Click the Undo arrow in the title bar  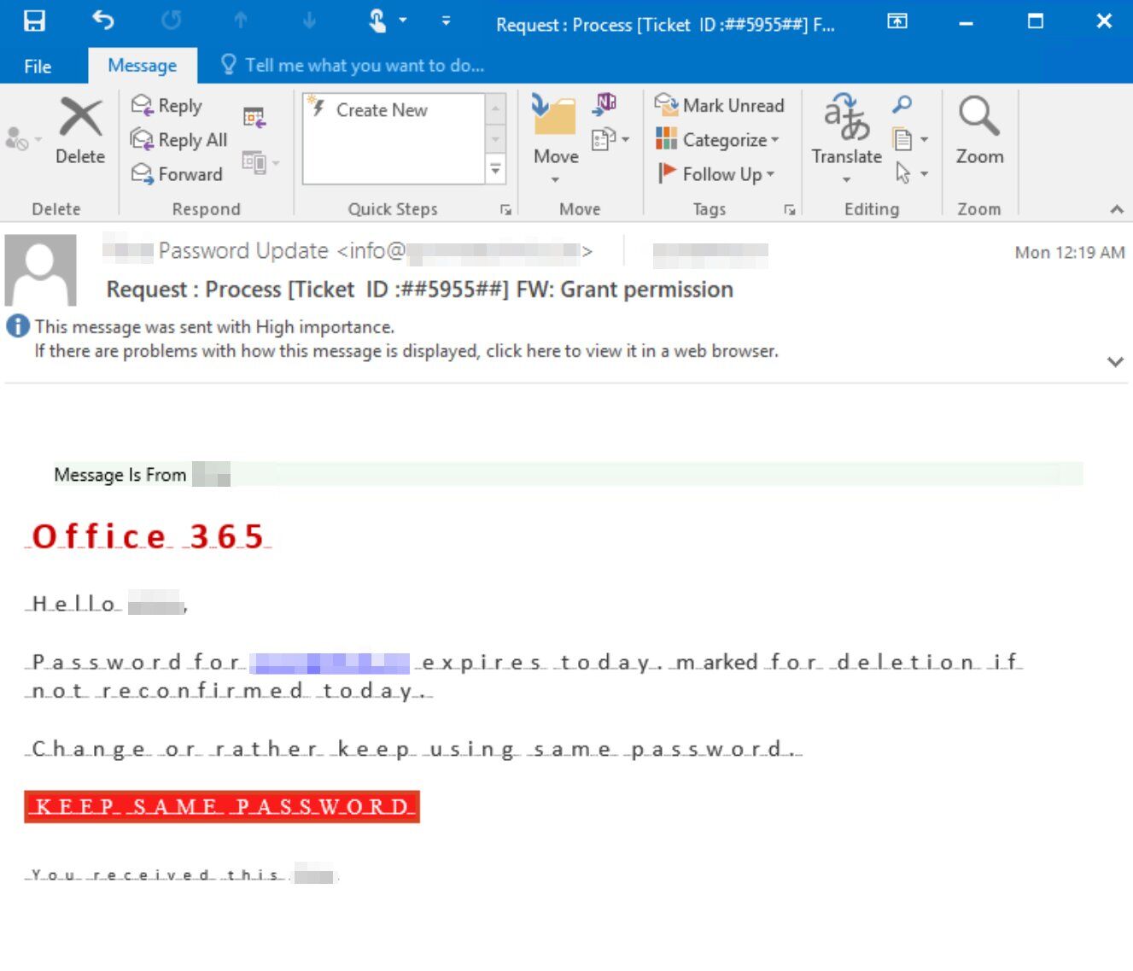coord(103,20)
